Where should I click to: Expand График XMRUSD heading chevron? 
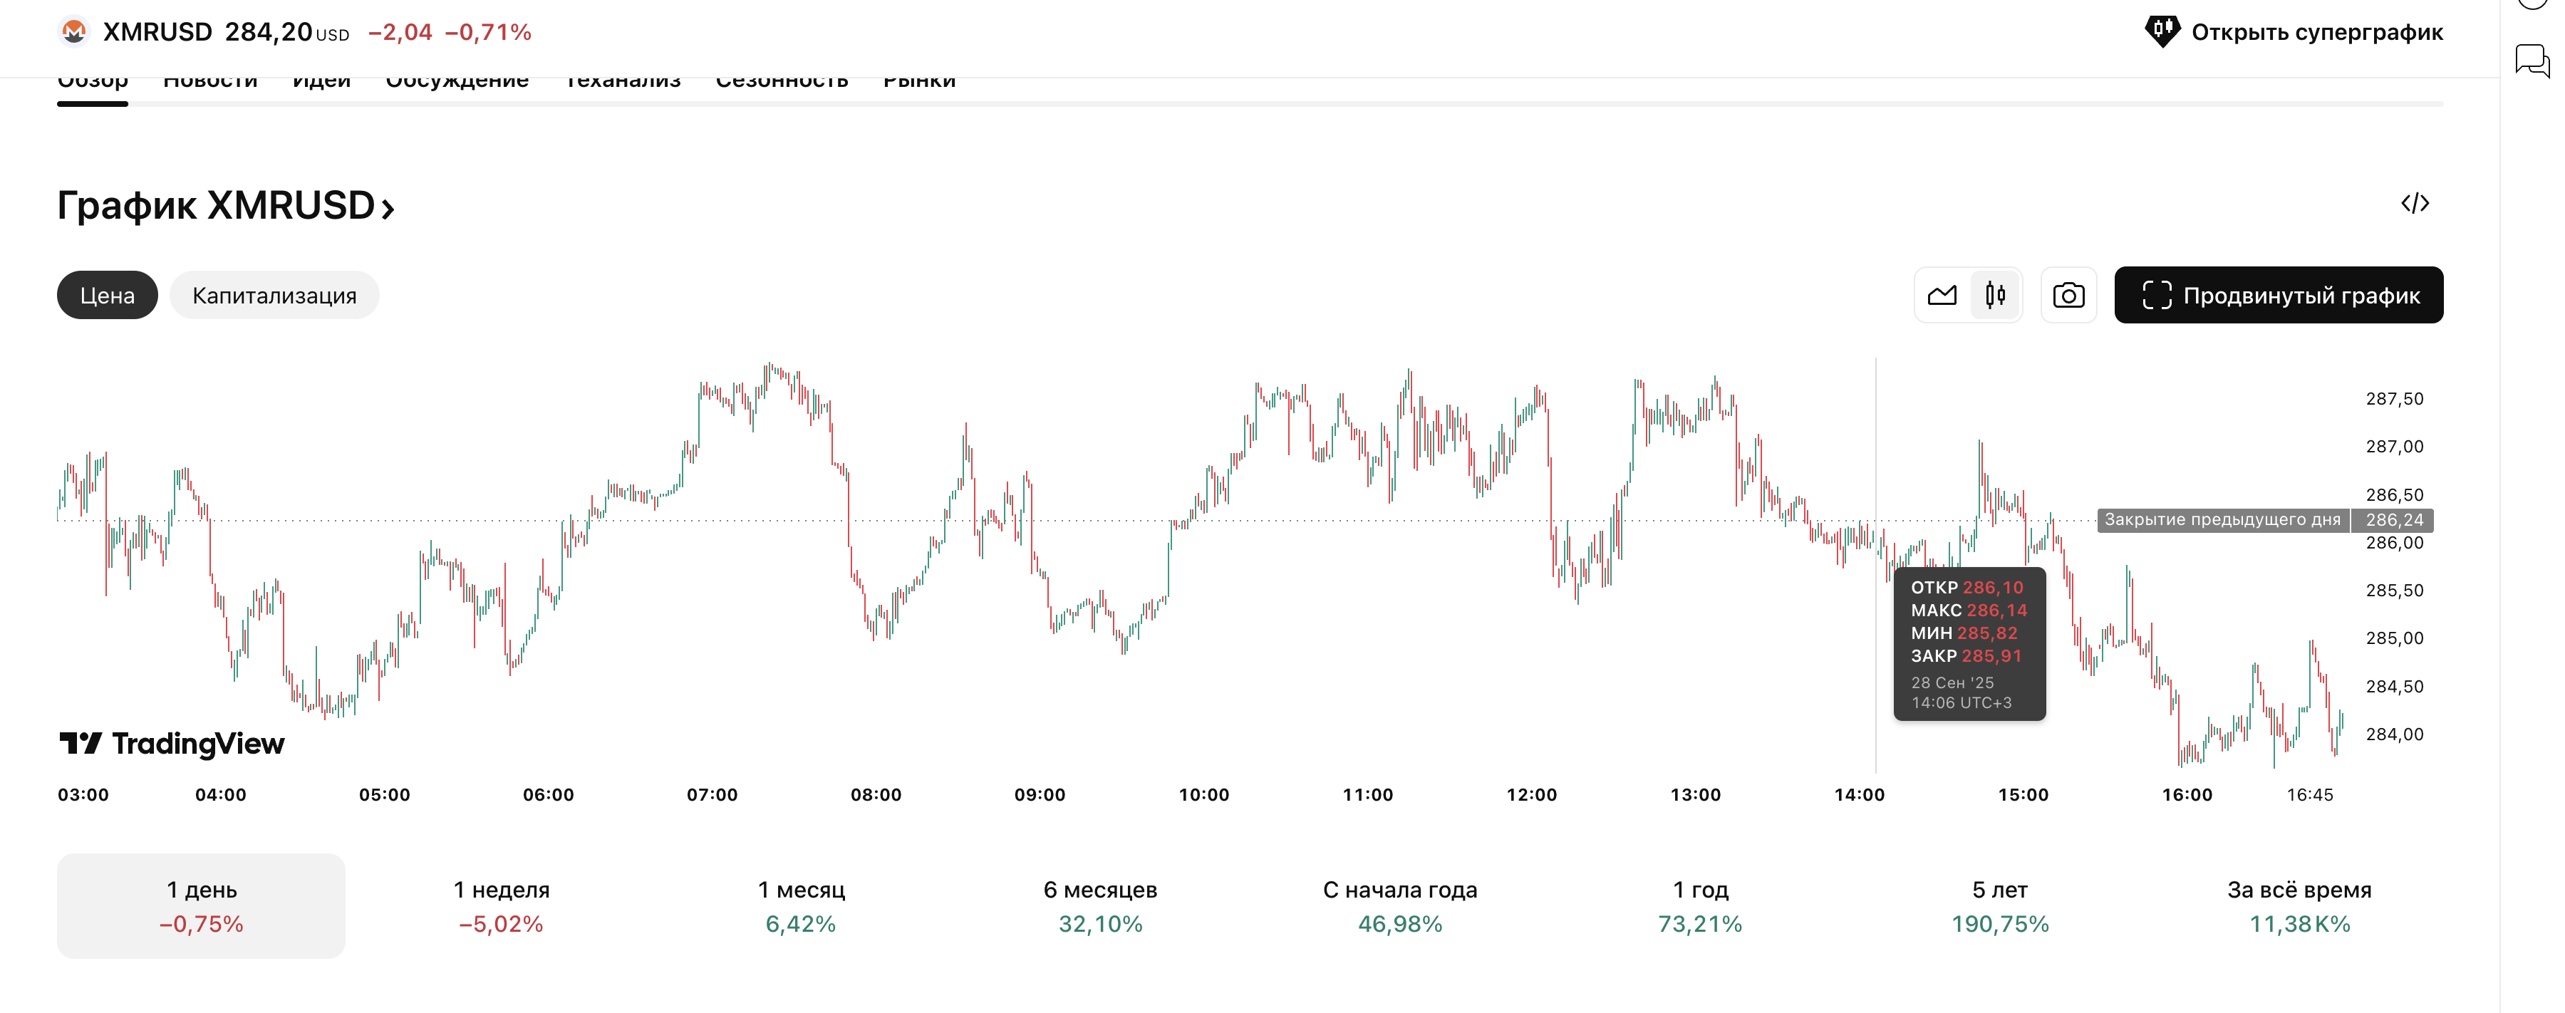388,208
